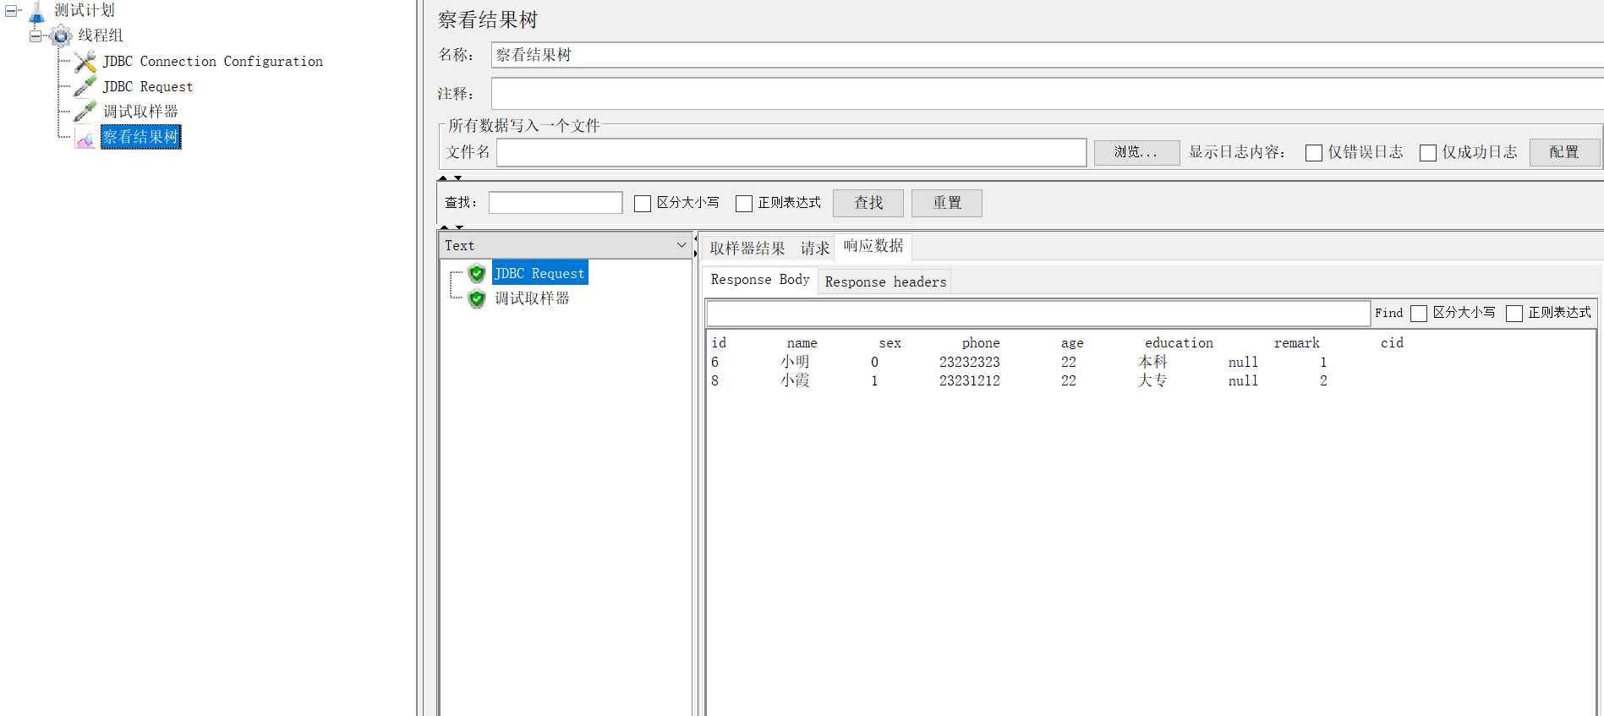This screenshot has height=716, width=1604.
Task: Open the Response headers tab
Action: (885, 281)
